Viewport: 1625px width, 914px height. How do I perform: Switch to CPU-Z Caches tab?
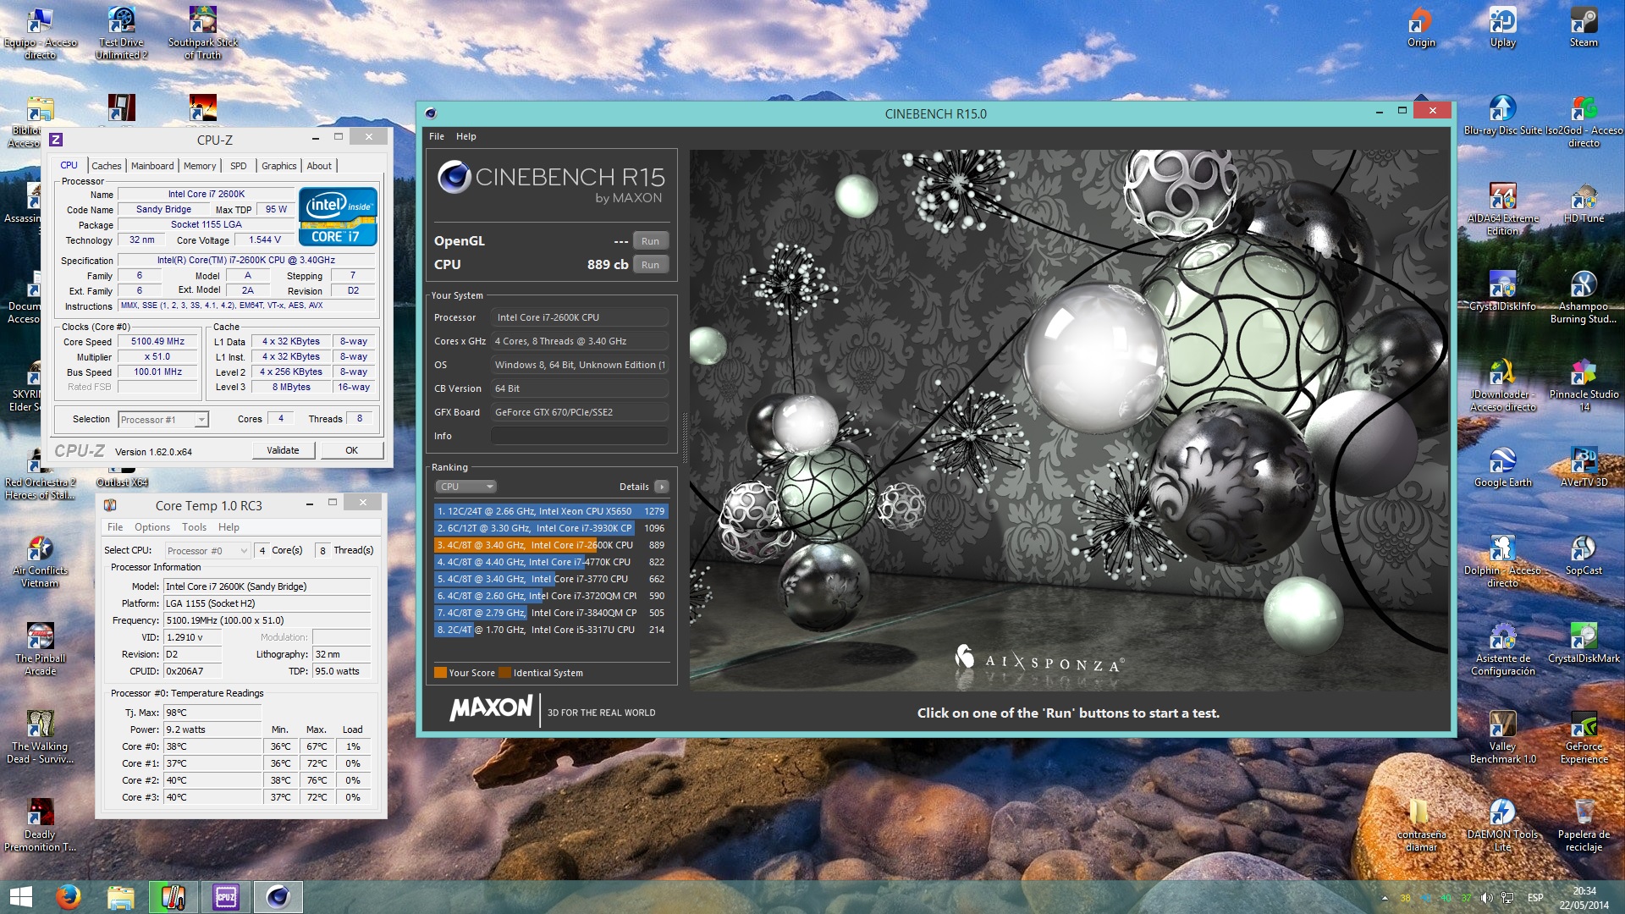pos(107,166)
